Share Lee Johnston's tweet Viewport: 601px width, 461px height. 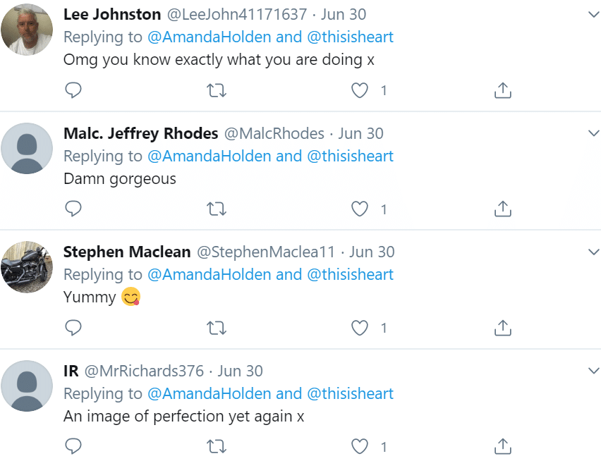pyautogui.click(x=502, y=90)
